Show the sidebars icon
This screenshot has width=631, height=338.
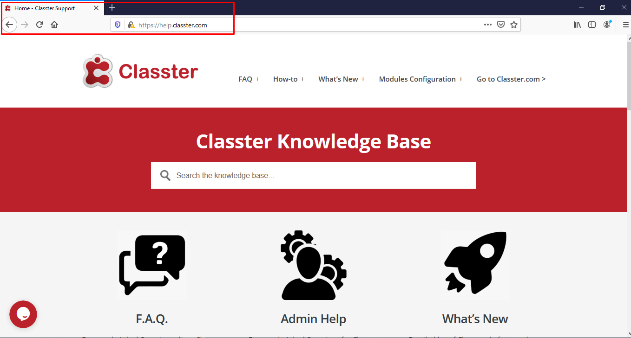point(592,25)
